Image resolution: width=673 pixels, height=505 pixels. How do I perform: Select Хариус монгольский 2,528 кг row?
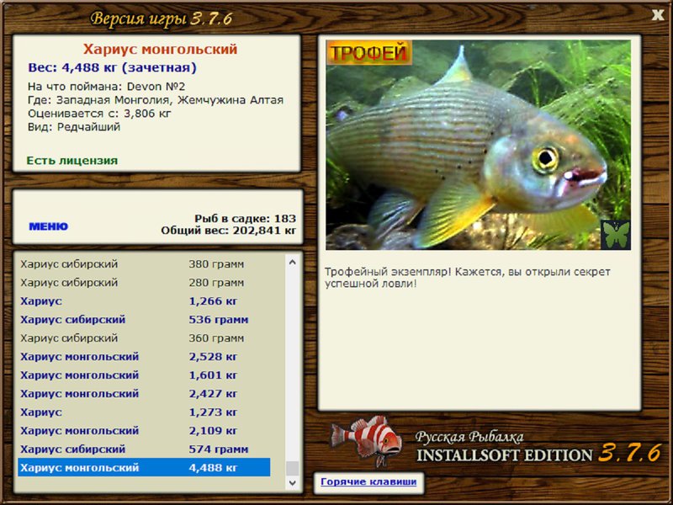[144, 356]
